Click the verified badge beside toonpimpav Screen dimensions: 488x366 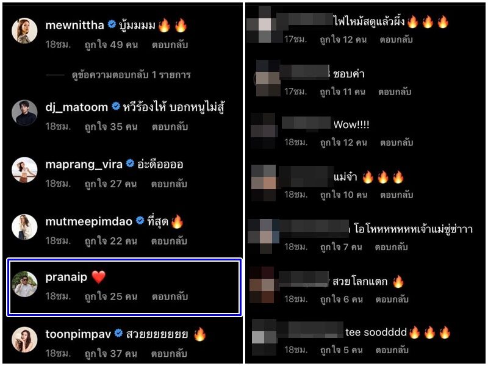pos(118,333)
